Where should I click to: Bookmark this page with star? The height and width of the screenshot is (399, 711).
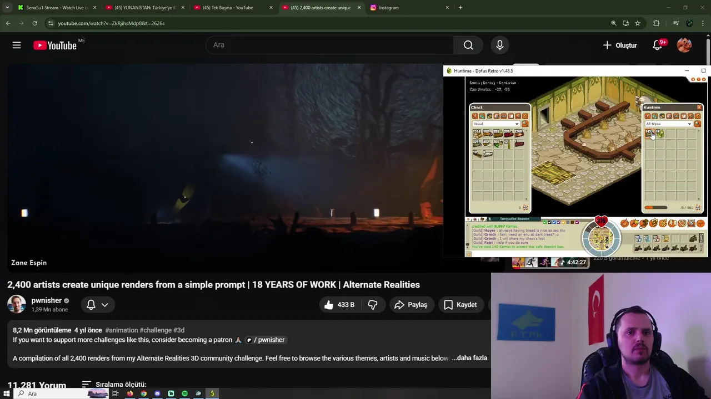638,23
